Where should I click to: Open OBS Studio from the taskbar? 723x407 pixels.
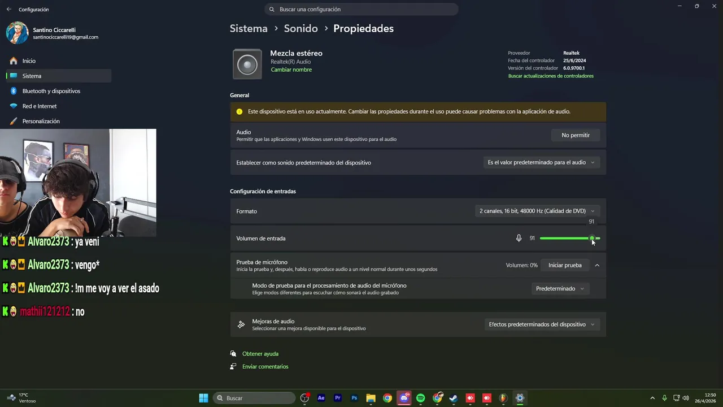(305, 398)
